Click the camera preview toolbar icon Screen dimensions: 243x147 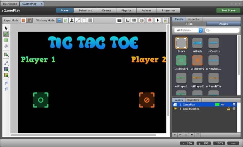click(x=119, y=21)
